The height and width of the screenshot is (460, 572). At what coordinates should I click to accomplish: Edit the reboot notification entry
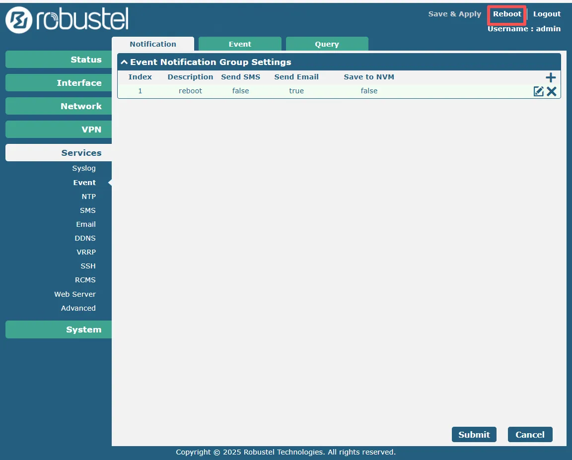(538, 91)
